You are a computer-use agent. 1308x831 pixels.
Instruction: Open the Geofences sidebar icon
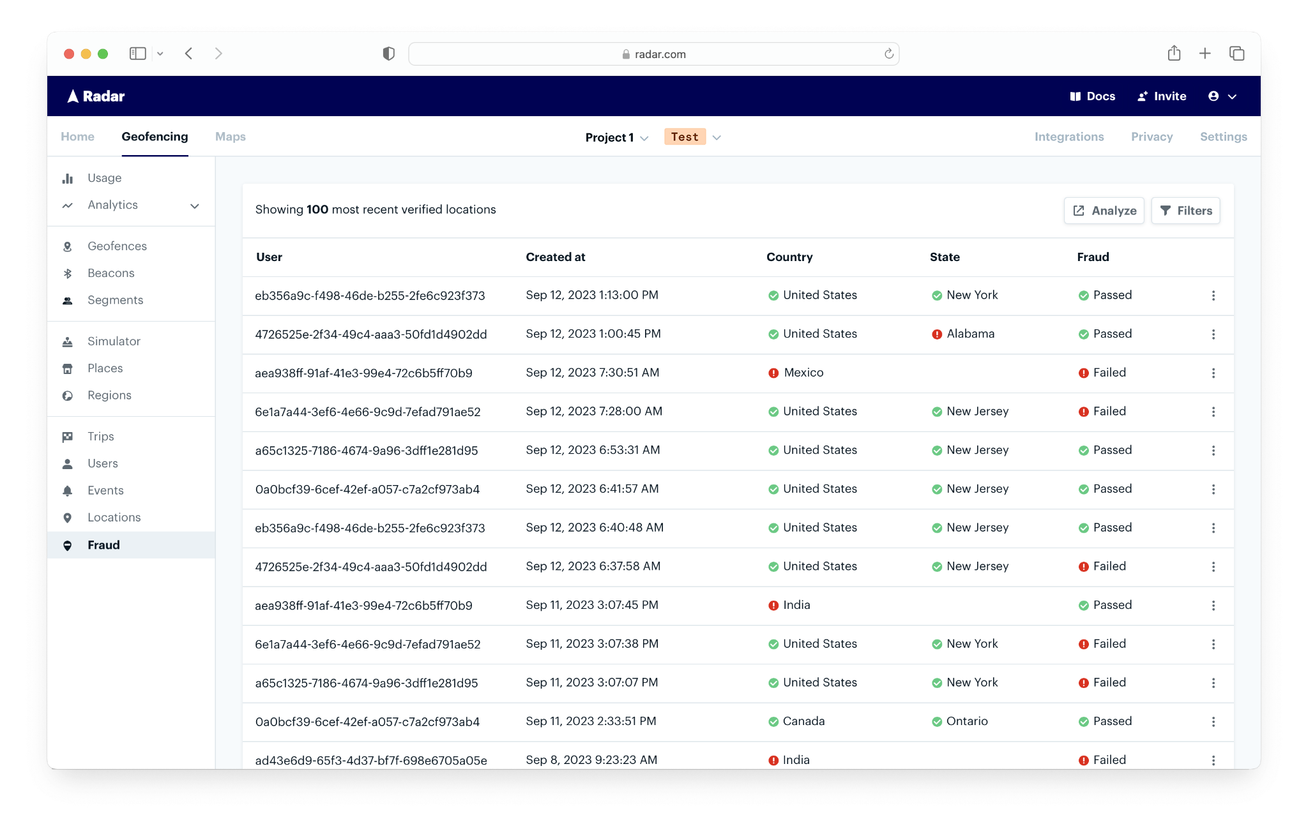point(68,246)
